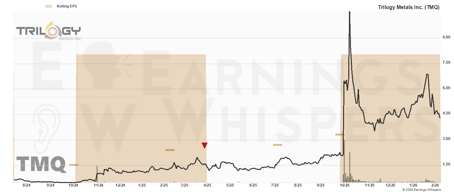Click the 10/24 date axis label
This screenshot has width=454, height=194.
tap(74, 185)
